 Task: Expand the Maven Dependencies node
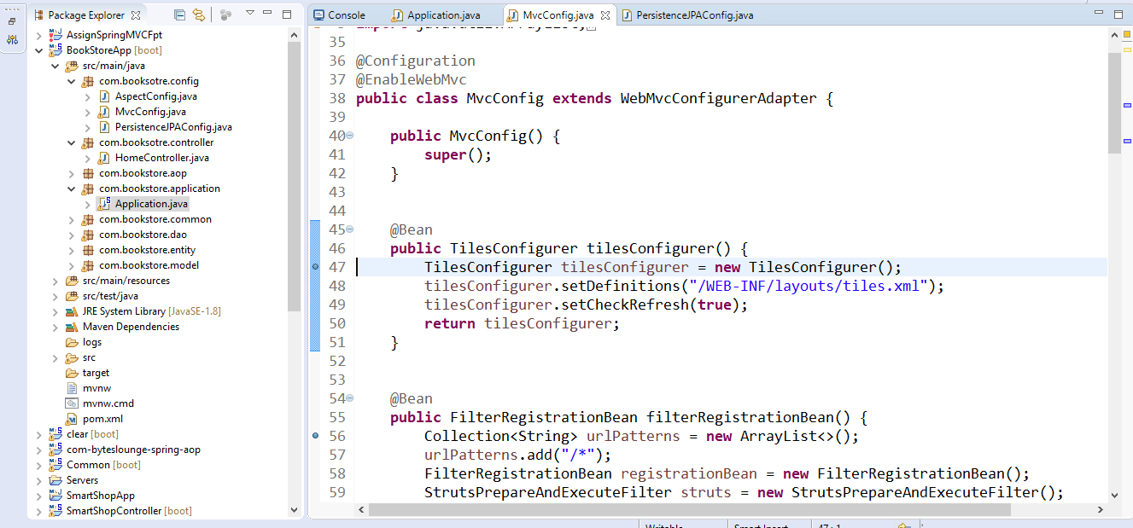(x=55, y=327)
